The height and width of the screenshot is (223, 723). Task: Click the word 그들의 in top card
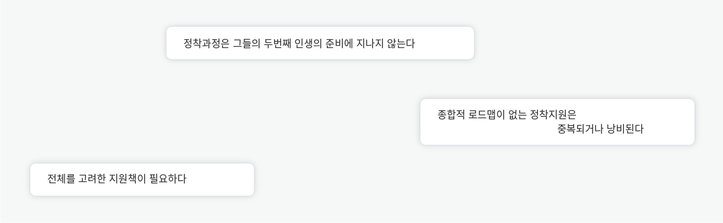[247, 43]
